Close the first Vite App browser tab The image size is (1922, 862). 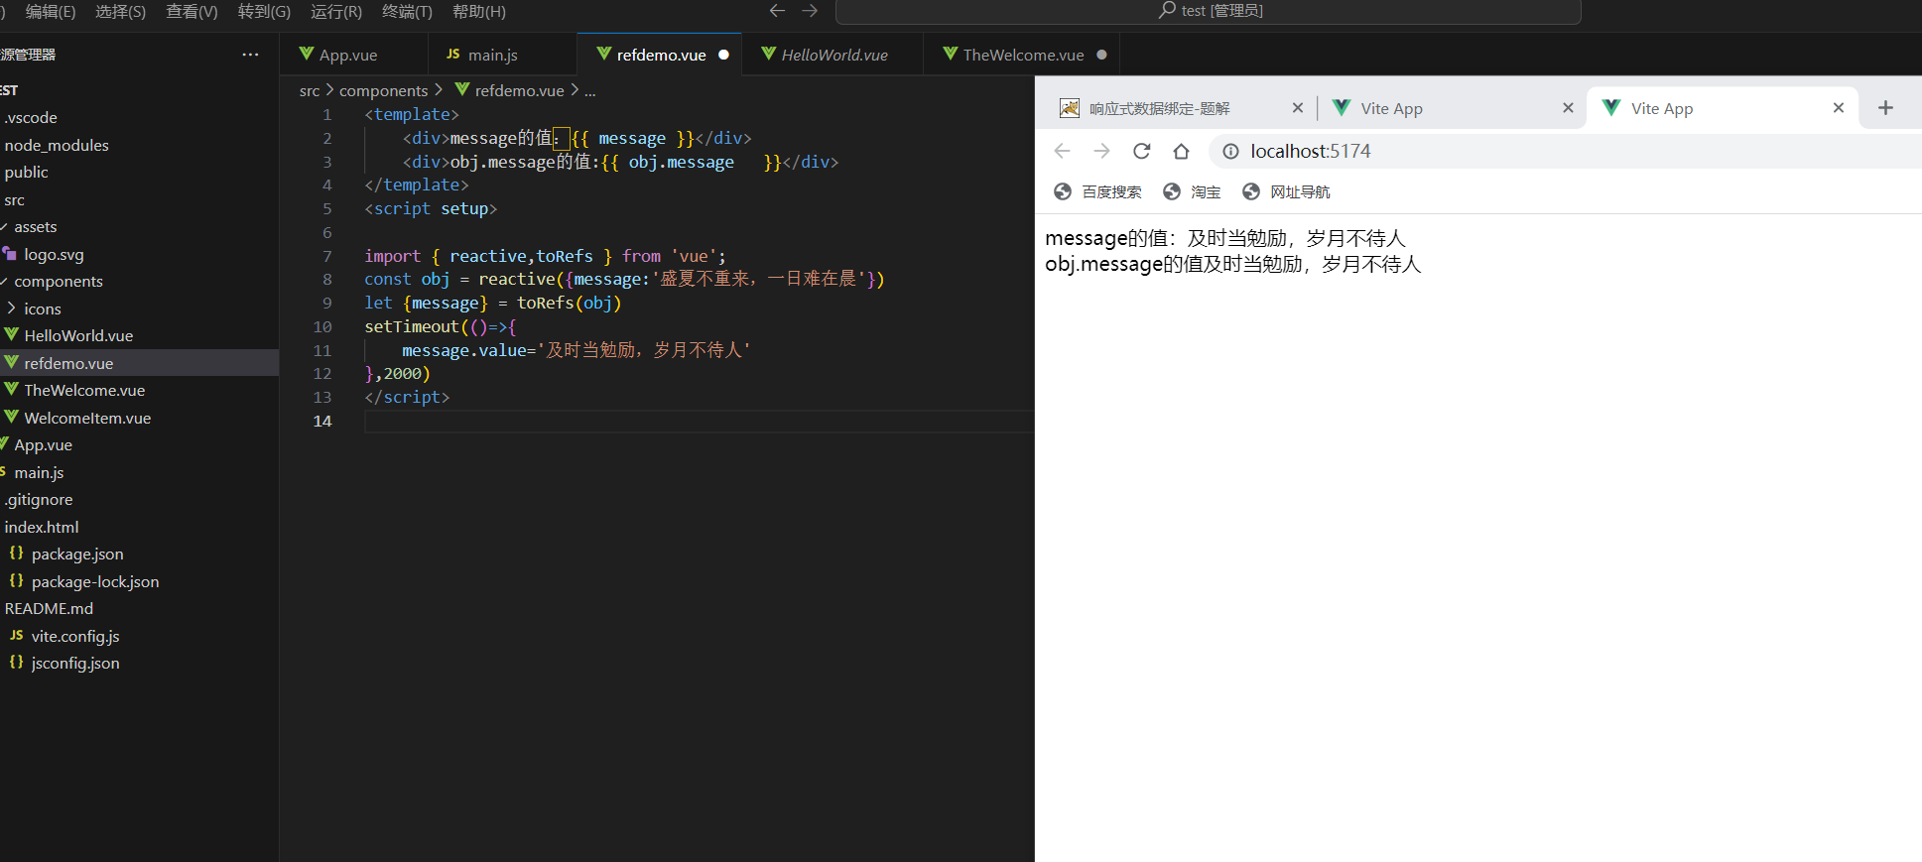pos(1568,107)
